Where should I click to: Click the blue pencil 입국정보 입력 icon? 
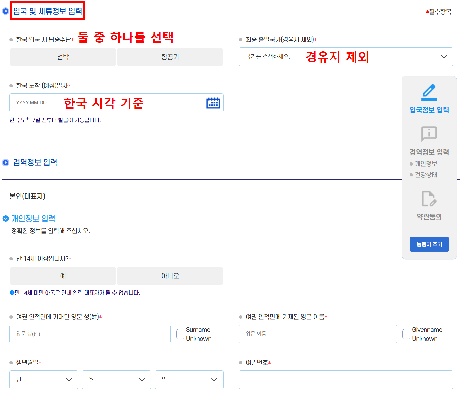(x=429, y=93)
